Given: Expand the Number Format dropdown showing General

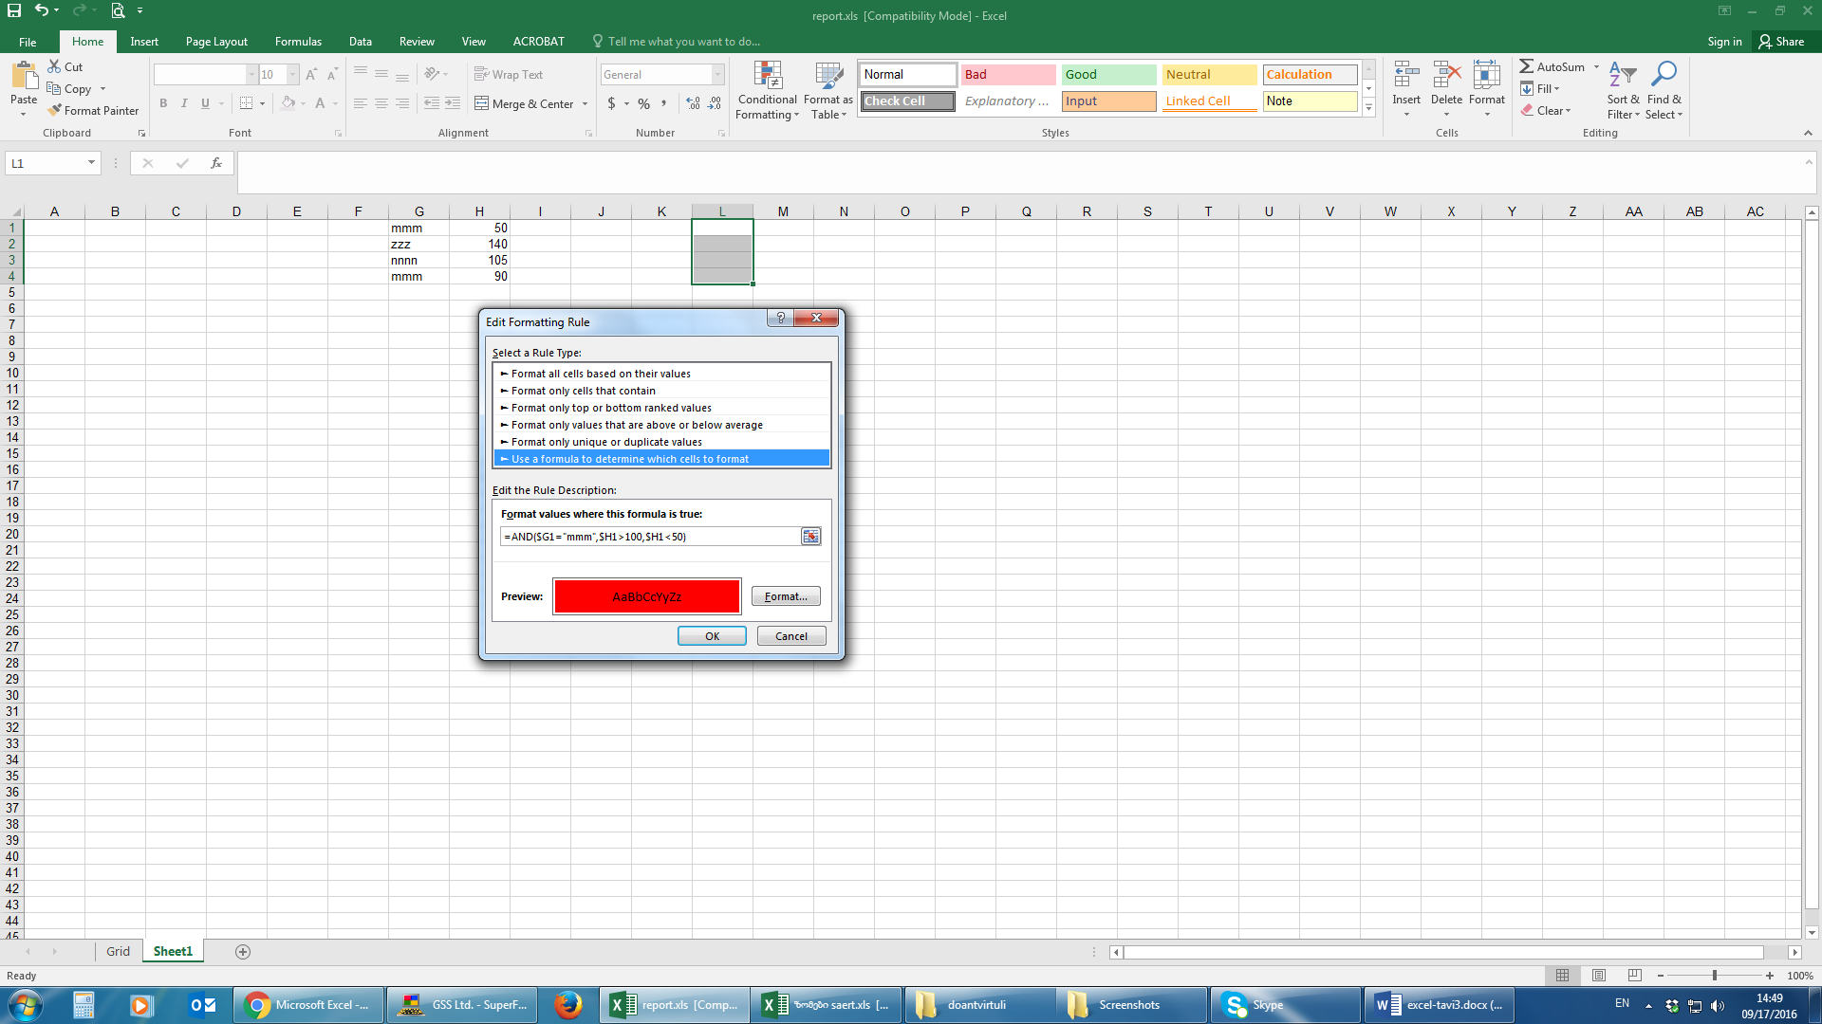Looking at the screenshot, I should coord(717,75).
